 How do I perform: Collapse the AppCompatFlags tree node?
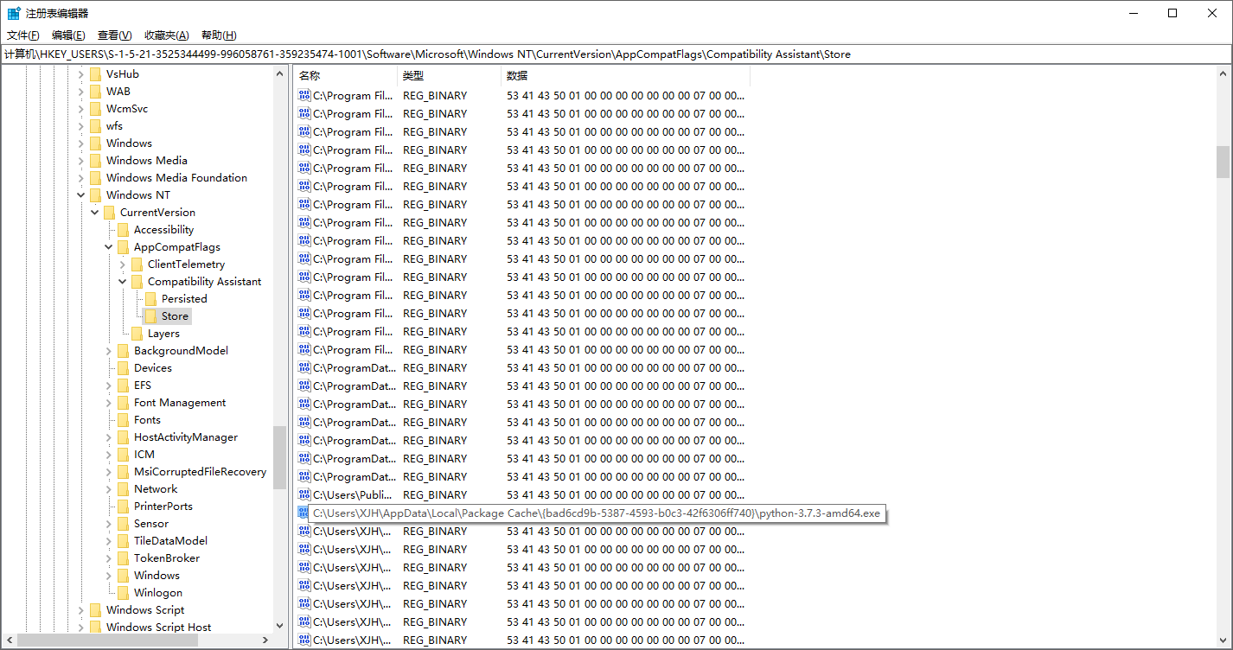coord(109,247)
